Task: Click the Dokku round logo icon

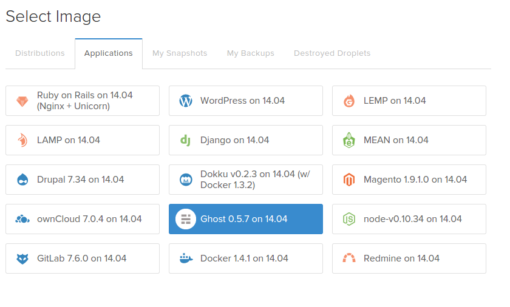Action: point(186,180)
